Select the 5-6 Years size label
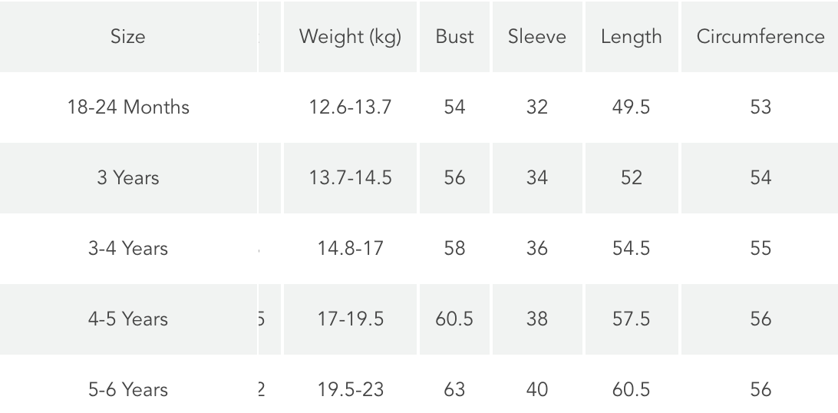The height and width of the screenshot is (413, 838). (127, 389)
